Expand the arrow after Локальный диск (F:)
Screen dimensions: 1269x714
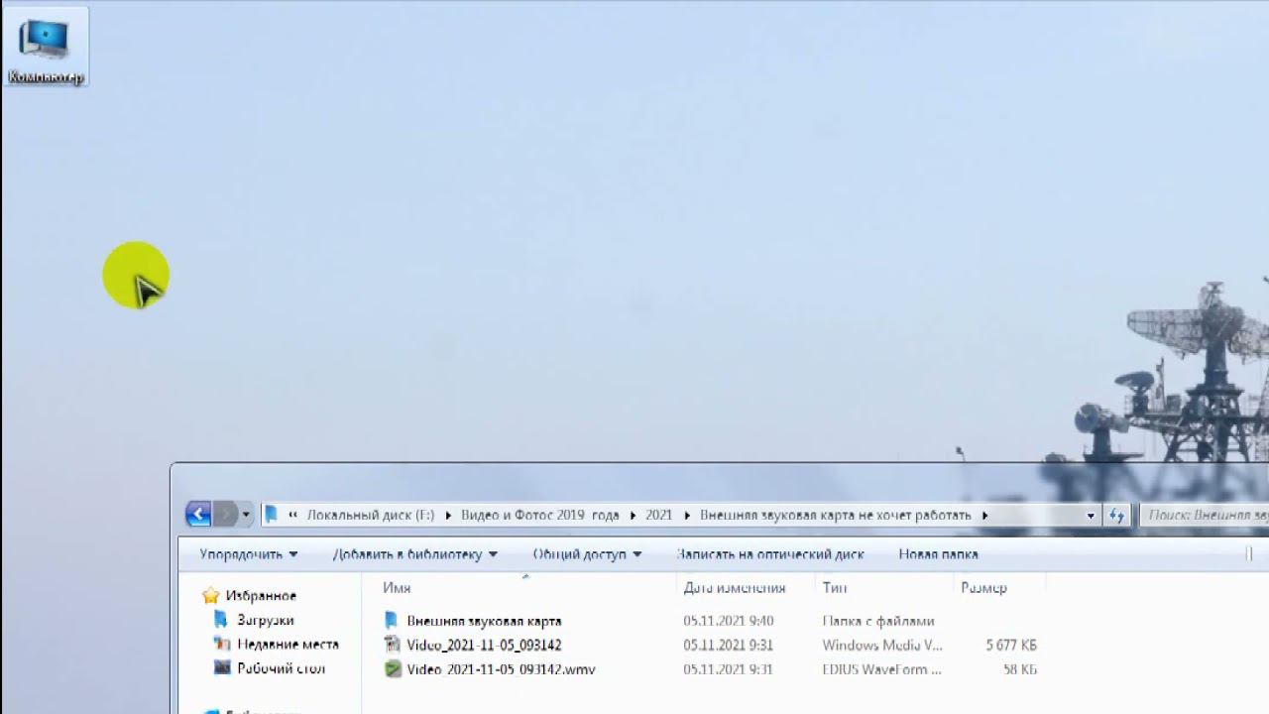447,515
